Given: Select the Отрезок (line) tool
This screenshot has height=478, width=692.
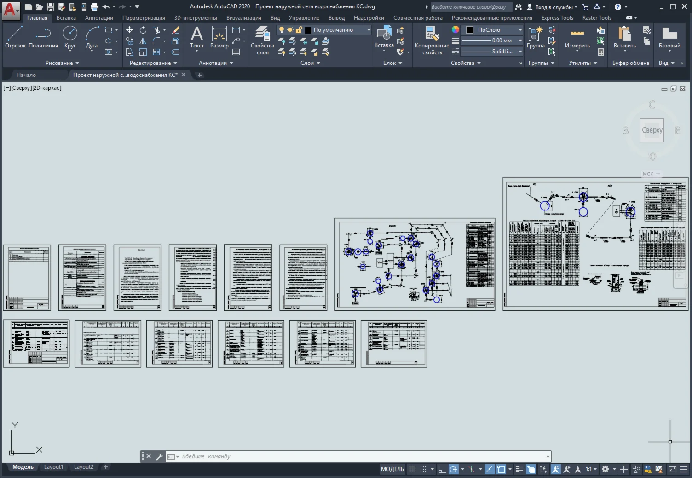Looking at the screenshot, I should point(15,37).
